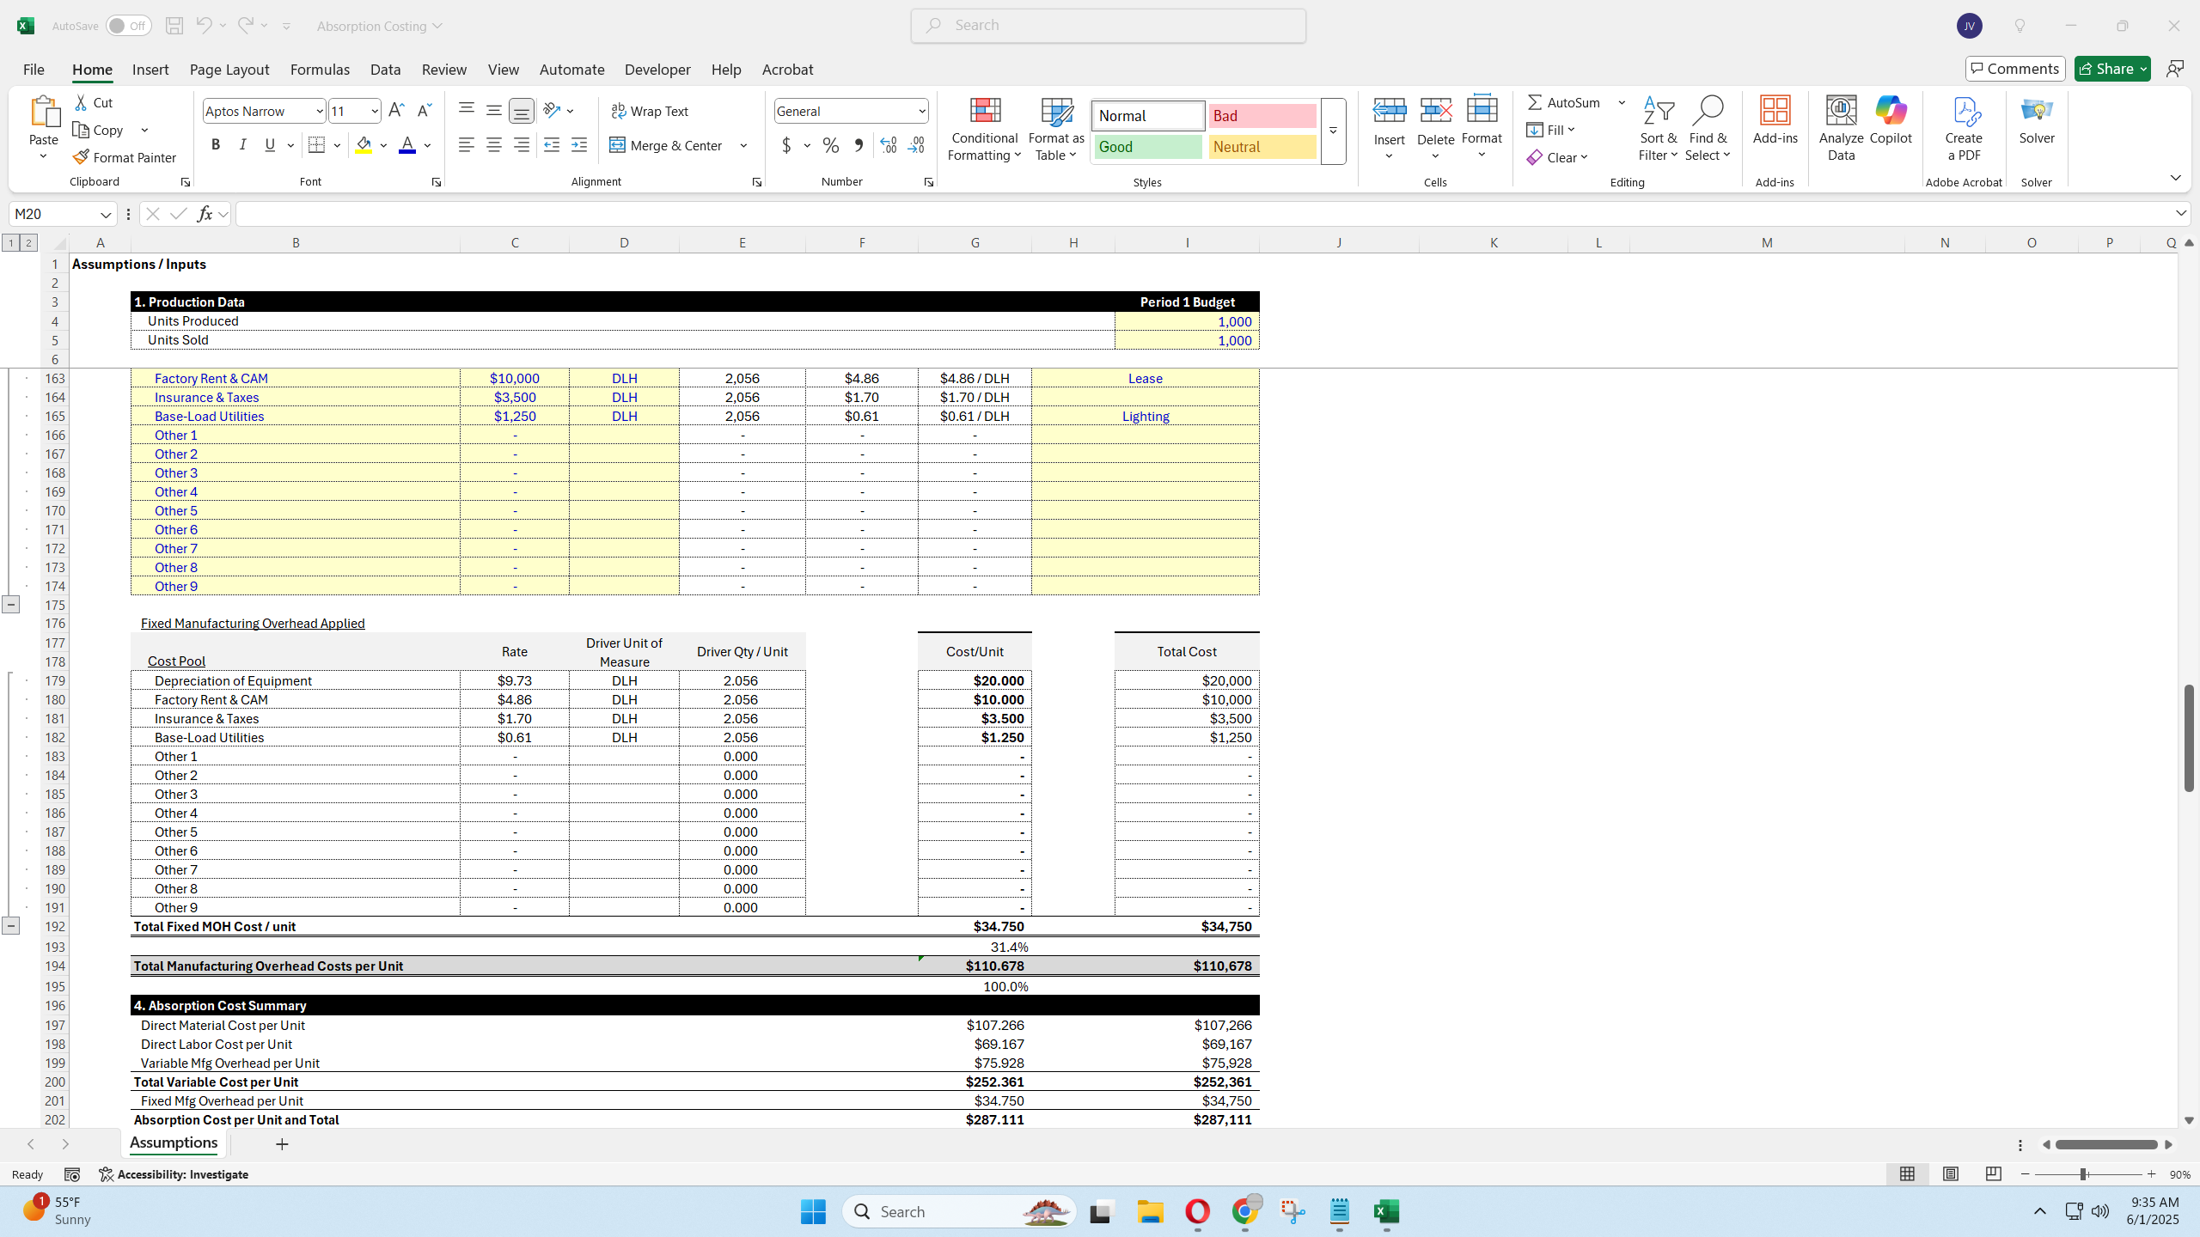Open the font size dropdown
Screen dimensions: 2200x1237
click(373, 110)
